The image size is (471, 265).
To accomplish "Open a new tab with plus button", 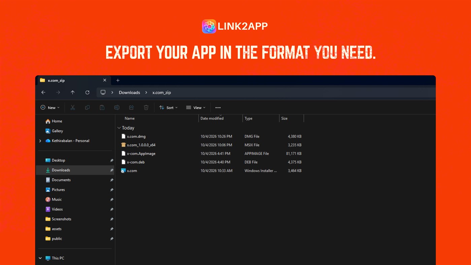I will pos(118,80).
